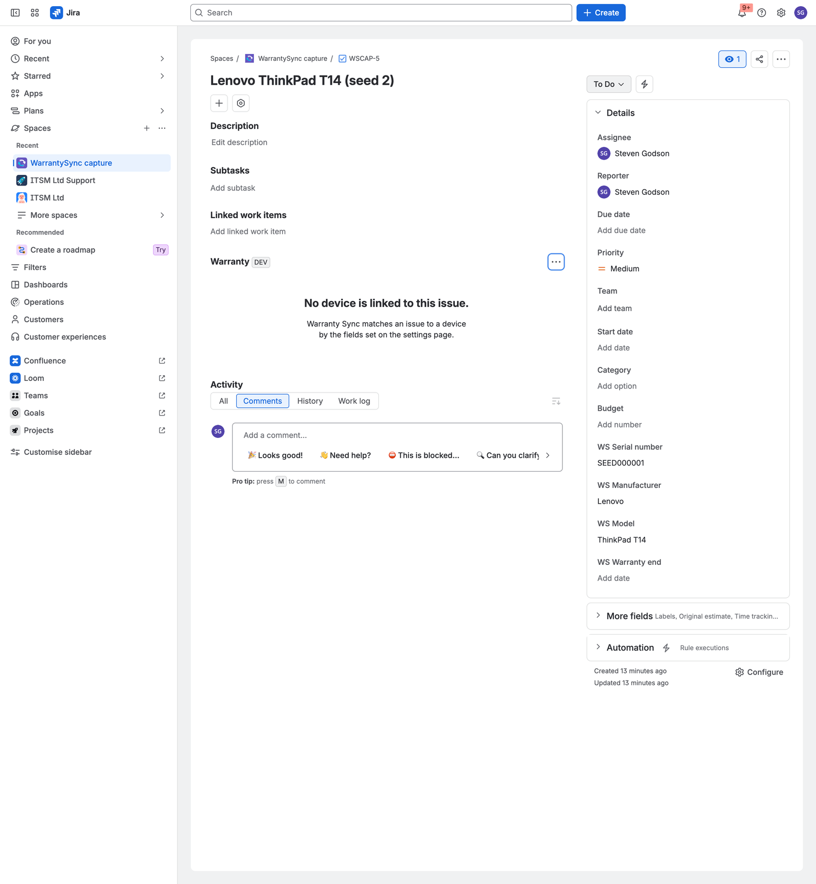Click the apps icon beside the plus button
Viewport: 816px width, 884px height.
(x=241, y=103)
